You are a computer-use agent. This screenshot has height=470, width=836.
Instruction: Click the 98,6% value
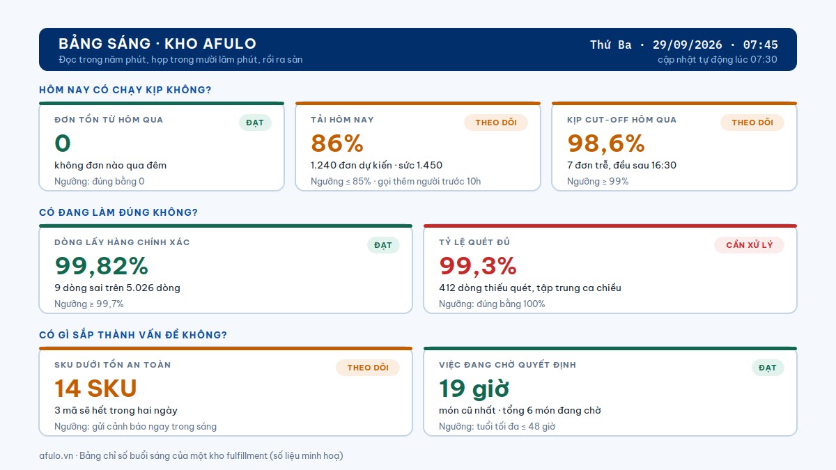(606, 143)
